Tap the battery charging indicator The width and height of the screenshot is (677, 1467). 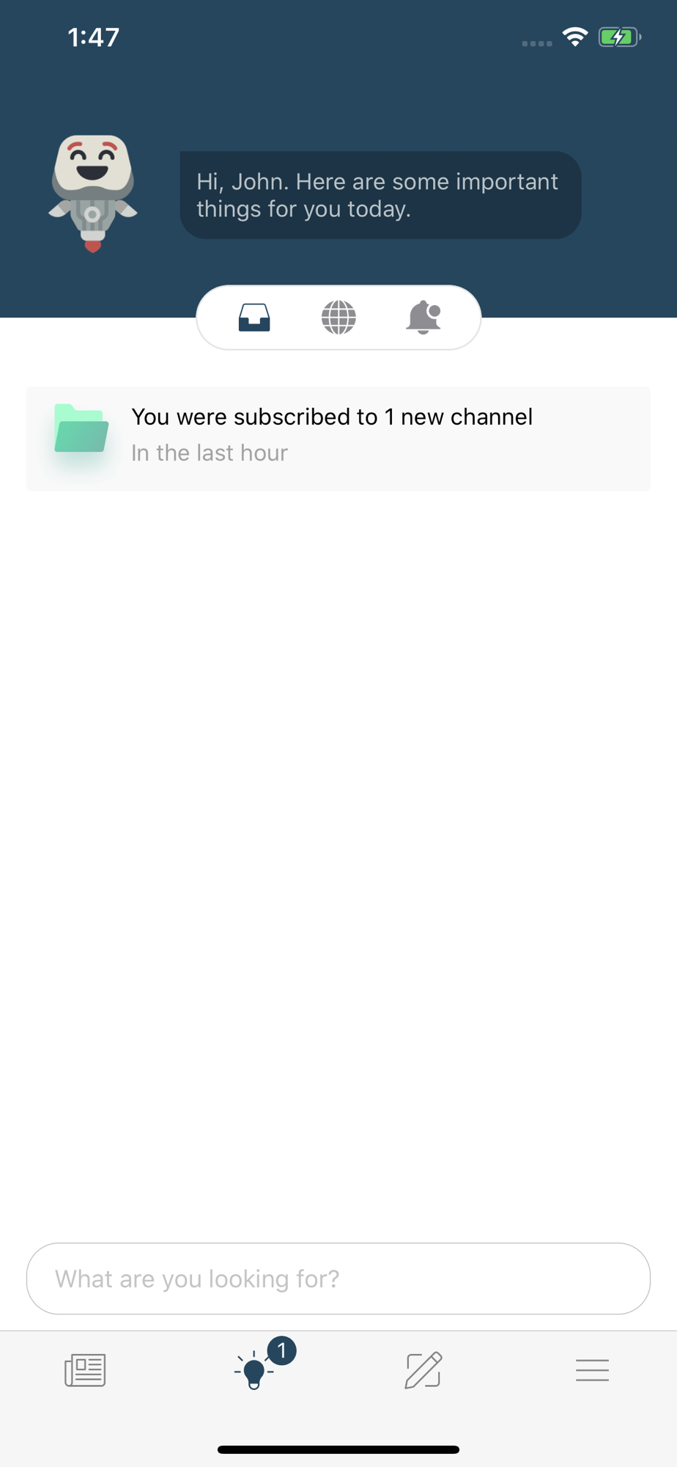click(620, 37)
